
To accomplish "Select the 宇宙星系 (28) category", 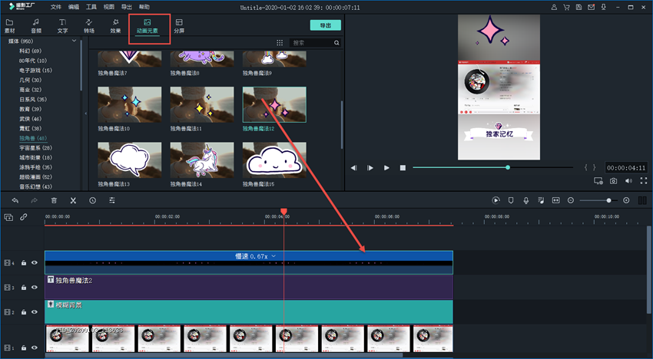I will (35, 148).
